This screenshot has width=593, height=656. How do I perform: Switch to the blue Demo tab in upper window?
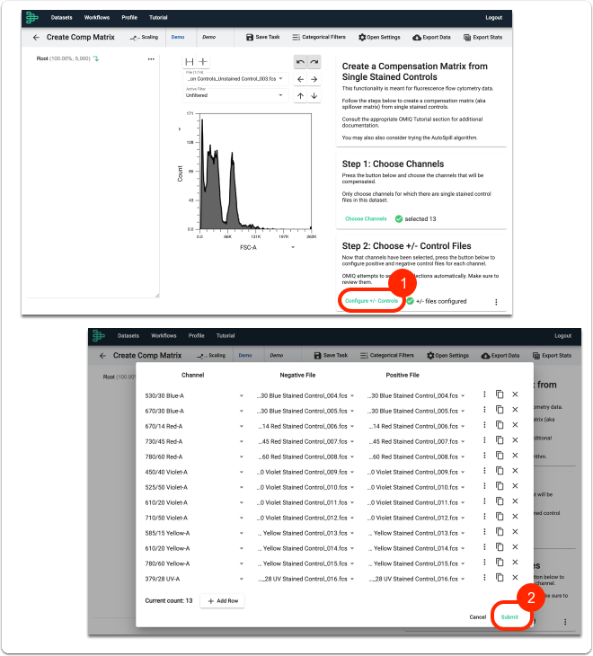pyautogui.click(x=178, y=37)
